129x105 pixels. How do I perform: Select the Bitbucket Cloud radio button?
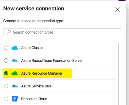(6, 99)
